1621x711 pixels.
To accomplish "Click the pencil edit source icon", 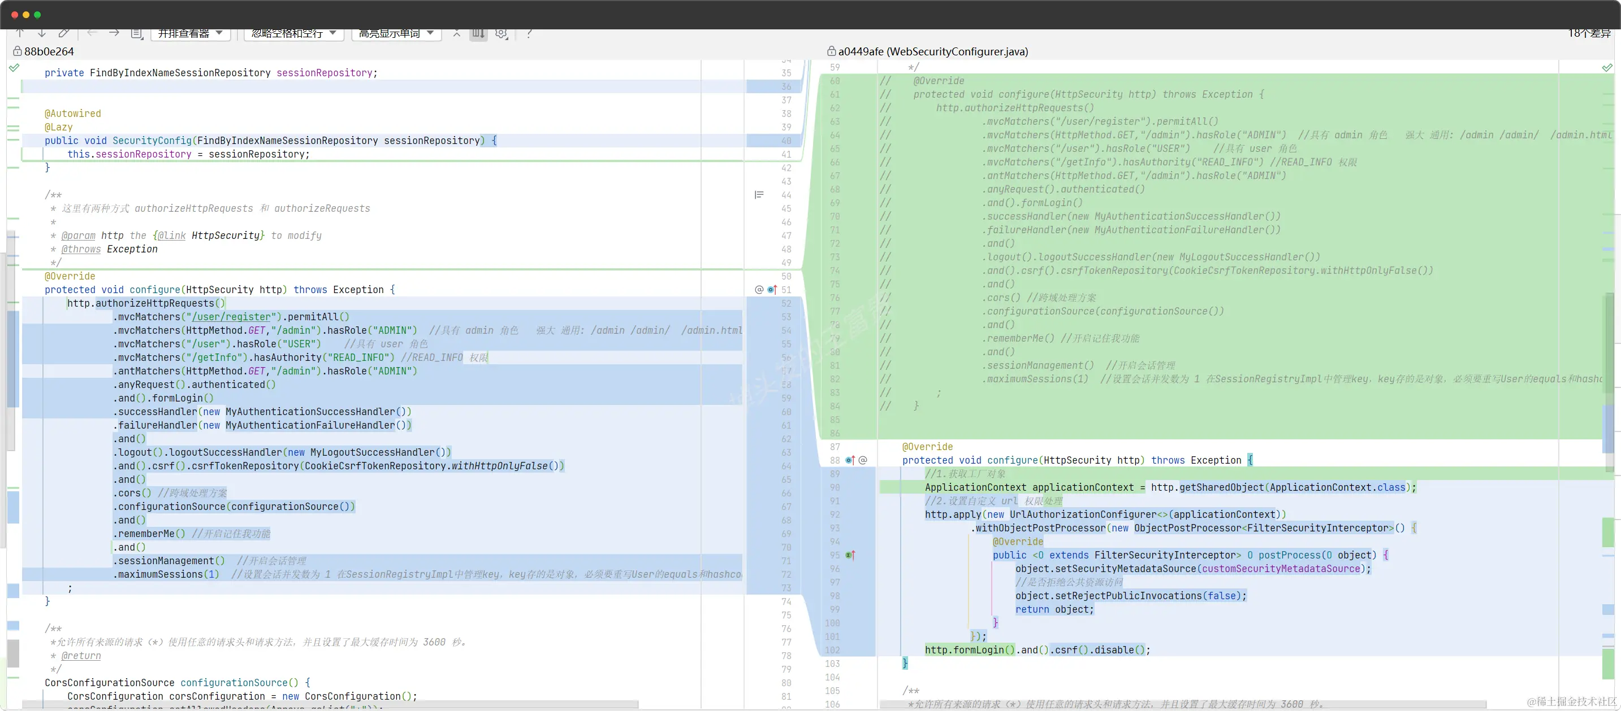I will point(63,33).
